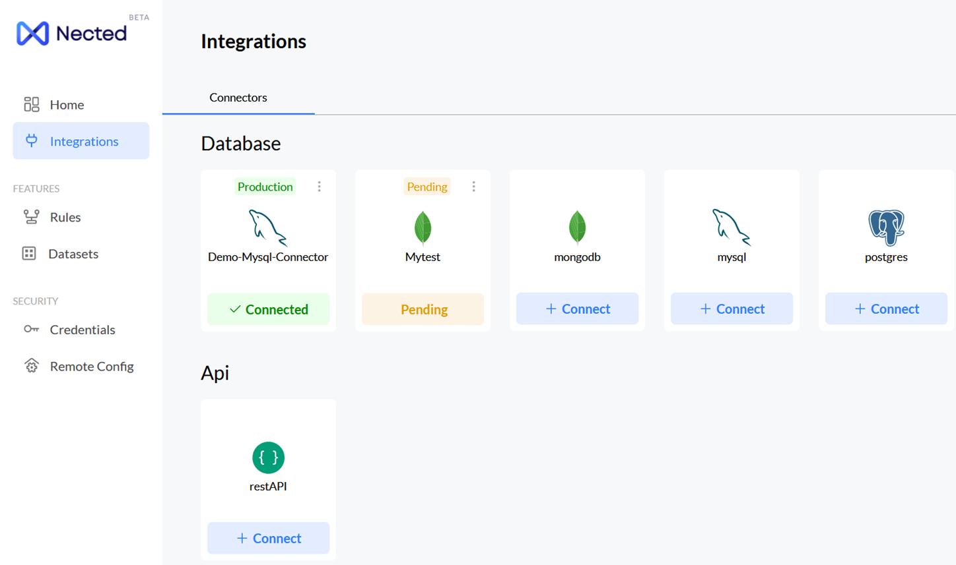This screenshot has height=565, width=956.
Task: Open Datasets from the sidebar
Action: (x=73, y=254)
